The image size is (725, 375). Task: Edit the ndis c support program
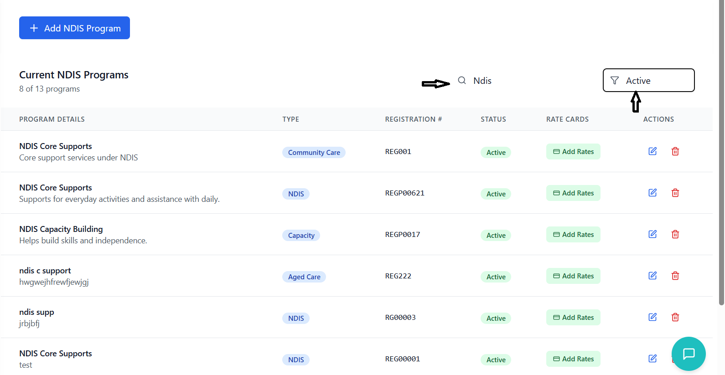click(x=652, y=276)
